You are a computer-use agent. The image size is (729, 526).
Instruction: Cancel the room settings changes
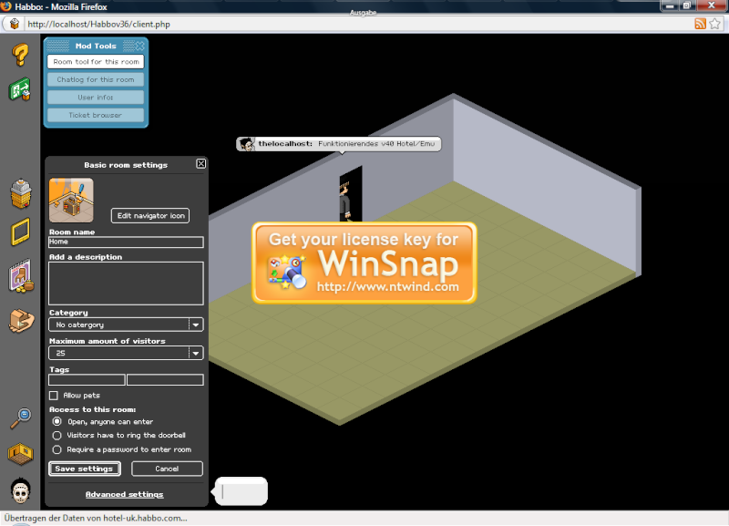coord(167,469)
